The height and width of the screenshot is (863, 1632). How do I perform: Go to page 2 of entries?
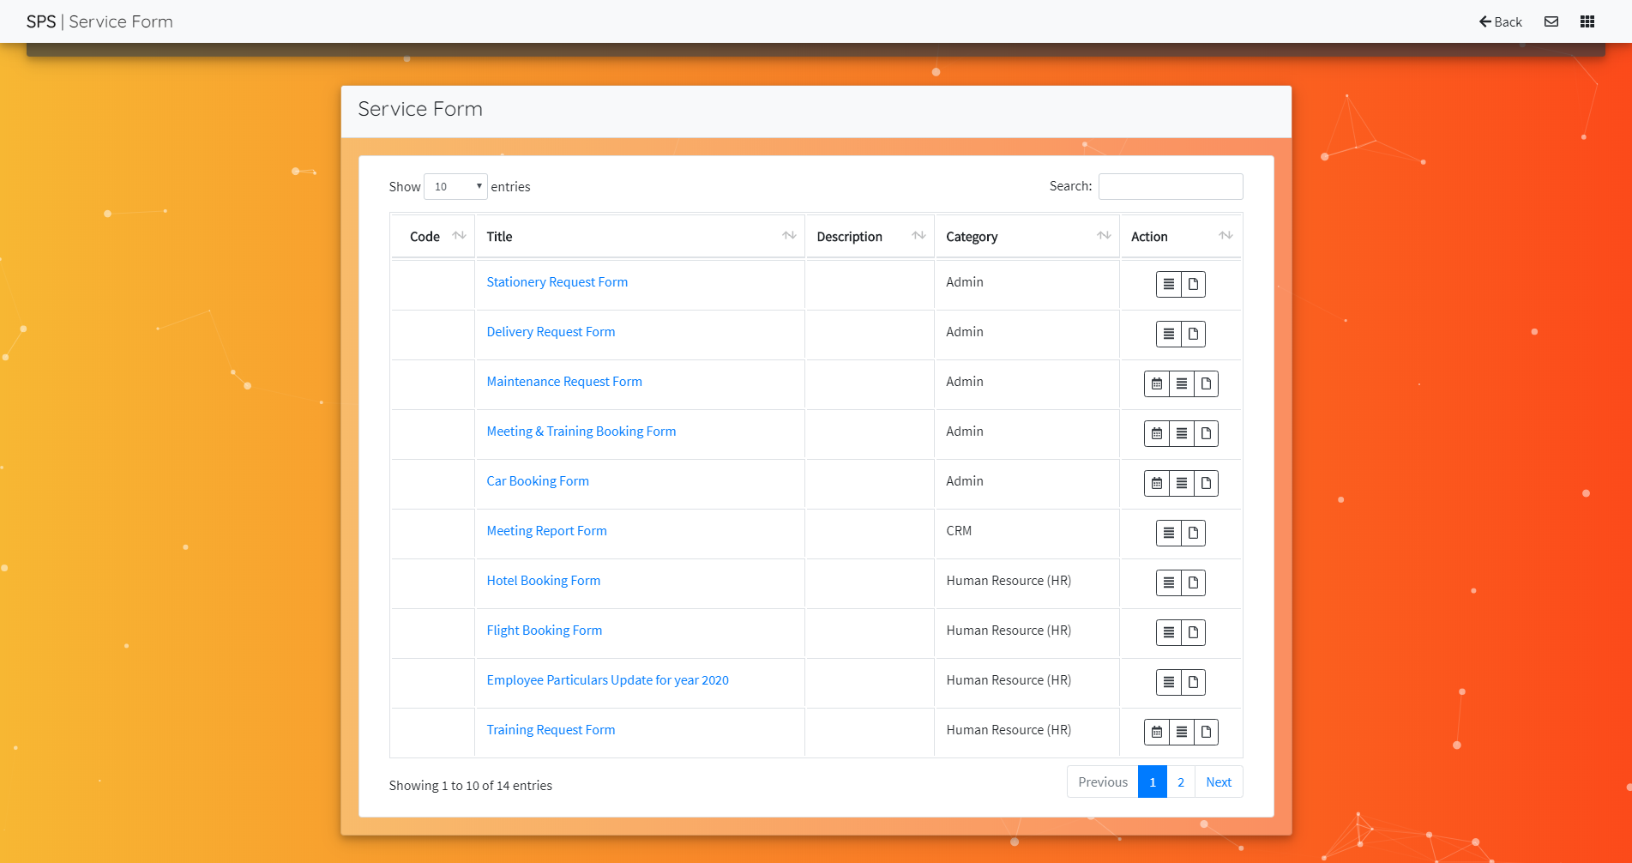pyautogui.click(x=1181, y=782)
